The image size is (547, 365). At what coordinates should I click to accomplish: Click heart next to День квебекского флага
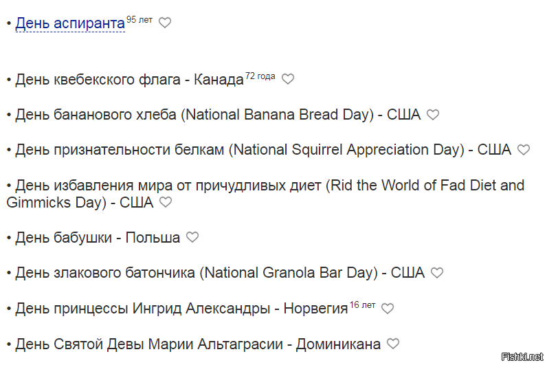[288, 79]
